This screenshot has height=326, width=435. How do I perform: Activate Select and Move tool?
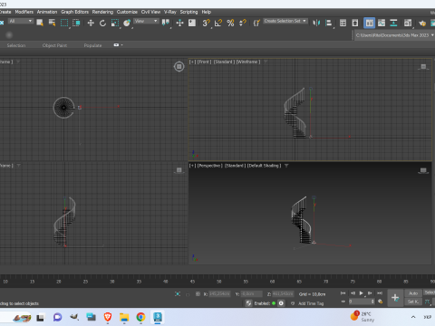(x=91, y=23)
